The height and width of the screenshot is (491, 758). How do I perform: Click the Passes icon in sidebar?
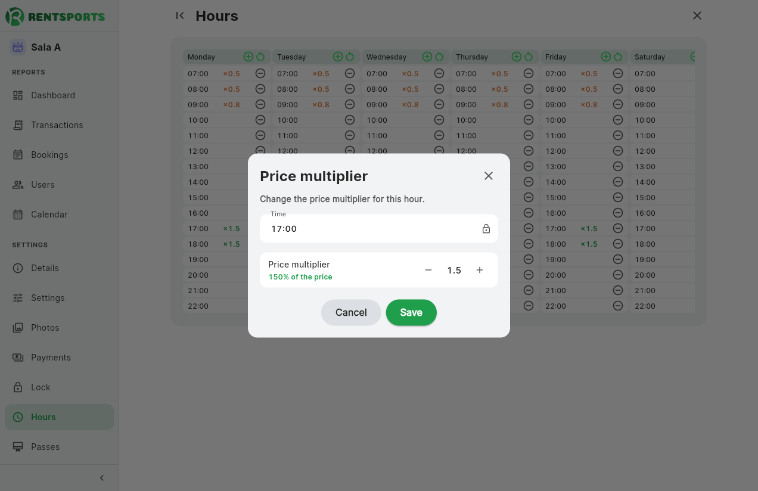(x=18, y=447)
